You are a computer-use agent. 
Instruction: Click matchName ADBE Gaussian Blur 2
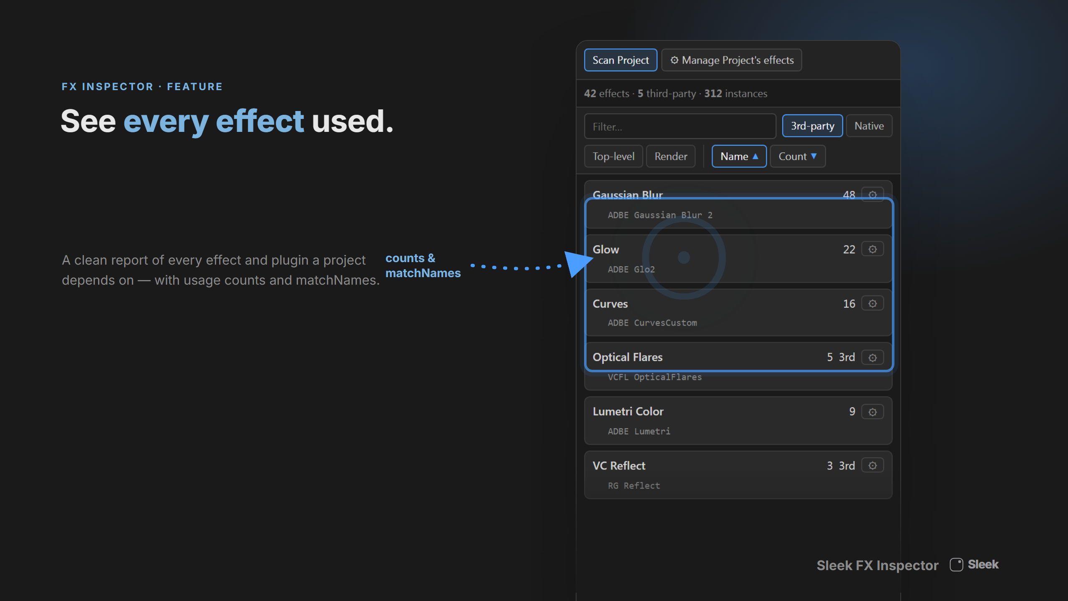pos(660,215)
